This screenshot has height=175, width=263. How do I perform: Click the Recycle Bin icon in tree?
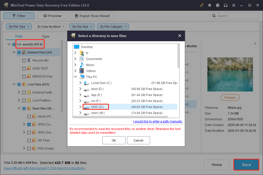click(29, 60)
